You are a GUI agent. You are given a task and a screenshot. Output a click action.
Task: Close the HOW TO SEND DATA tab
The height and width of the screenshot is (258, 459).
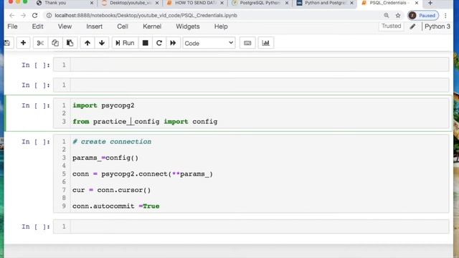click(222, 3)
